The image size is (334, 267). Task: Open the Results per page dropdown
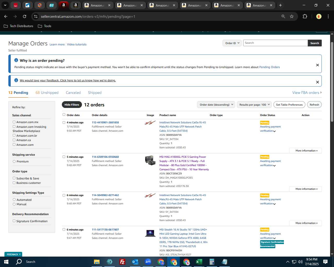254,105
